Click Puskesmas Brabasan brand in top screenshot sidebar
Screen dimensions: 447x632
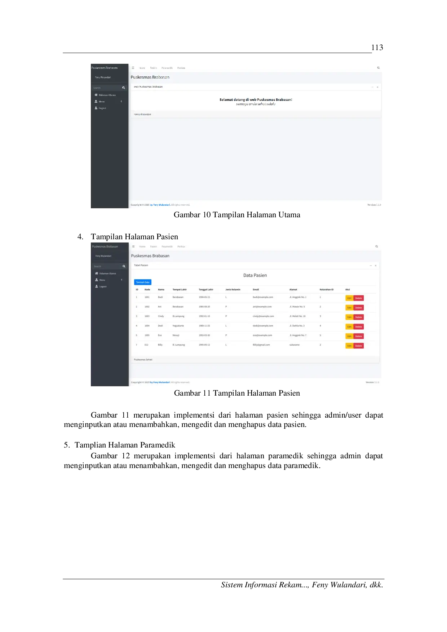pos(105,68)
